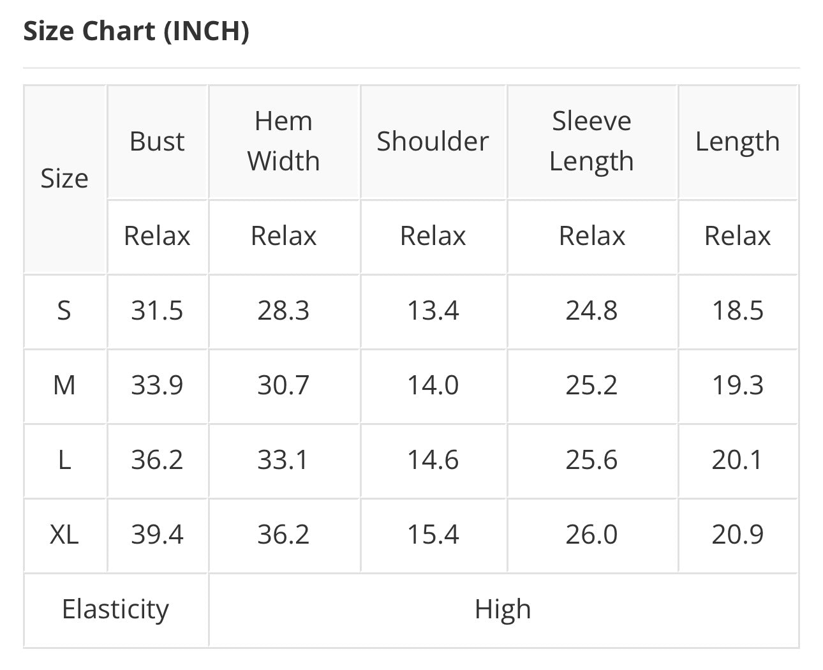Click the Size header cell
Screen dimensions: 823x670
pos(64,179)
